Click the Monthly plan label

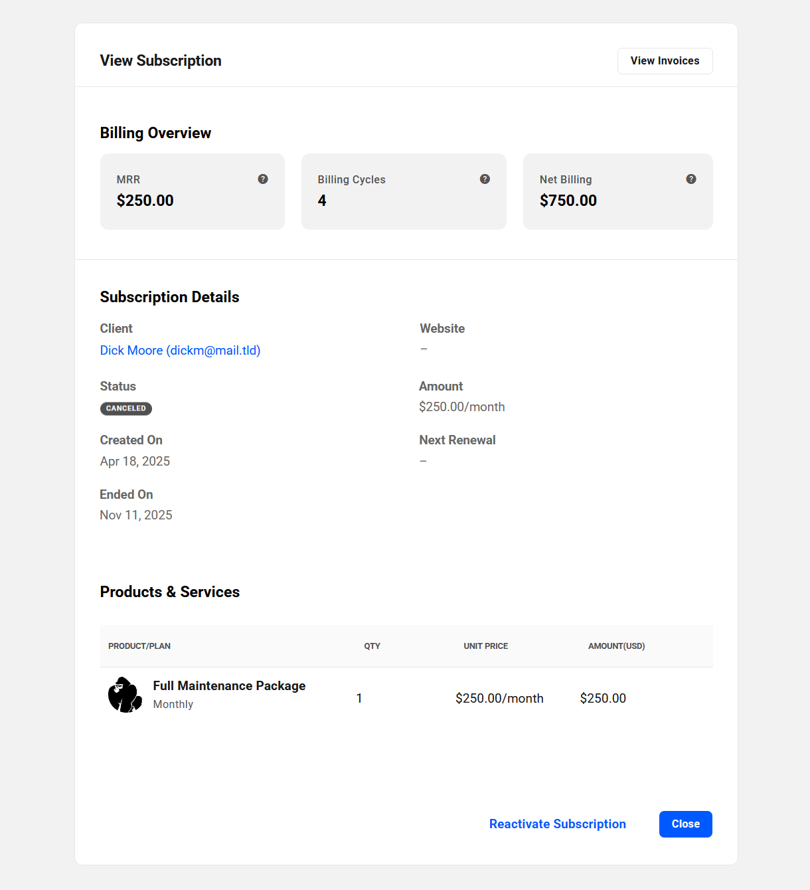pos(173,705)
